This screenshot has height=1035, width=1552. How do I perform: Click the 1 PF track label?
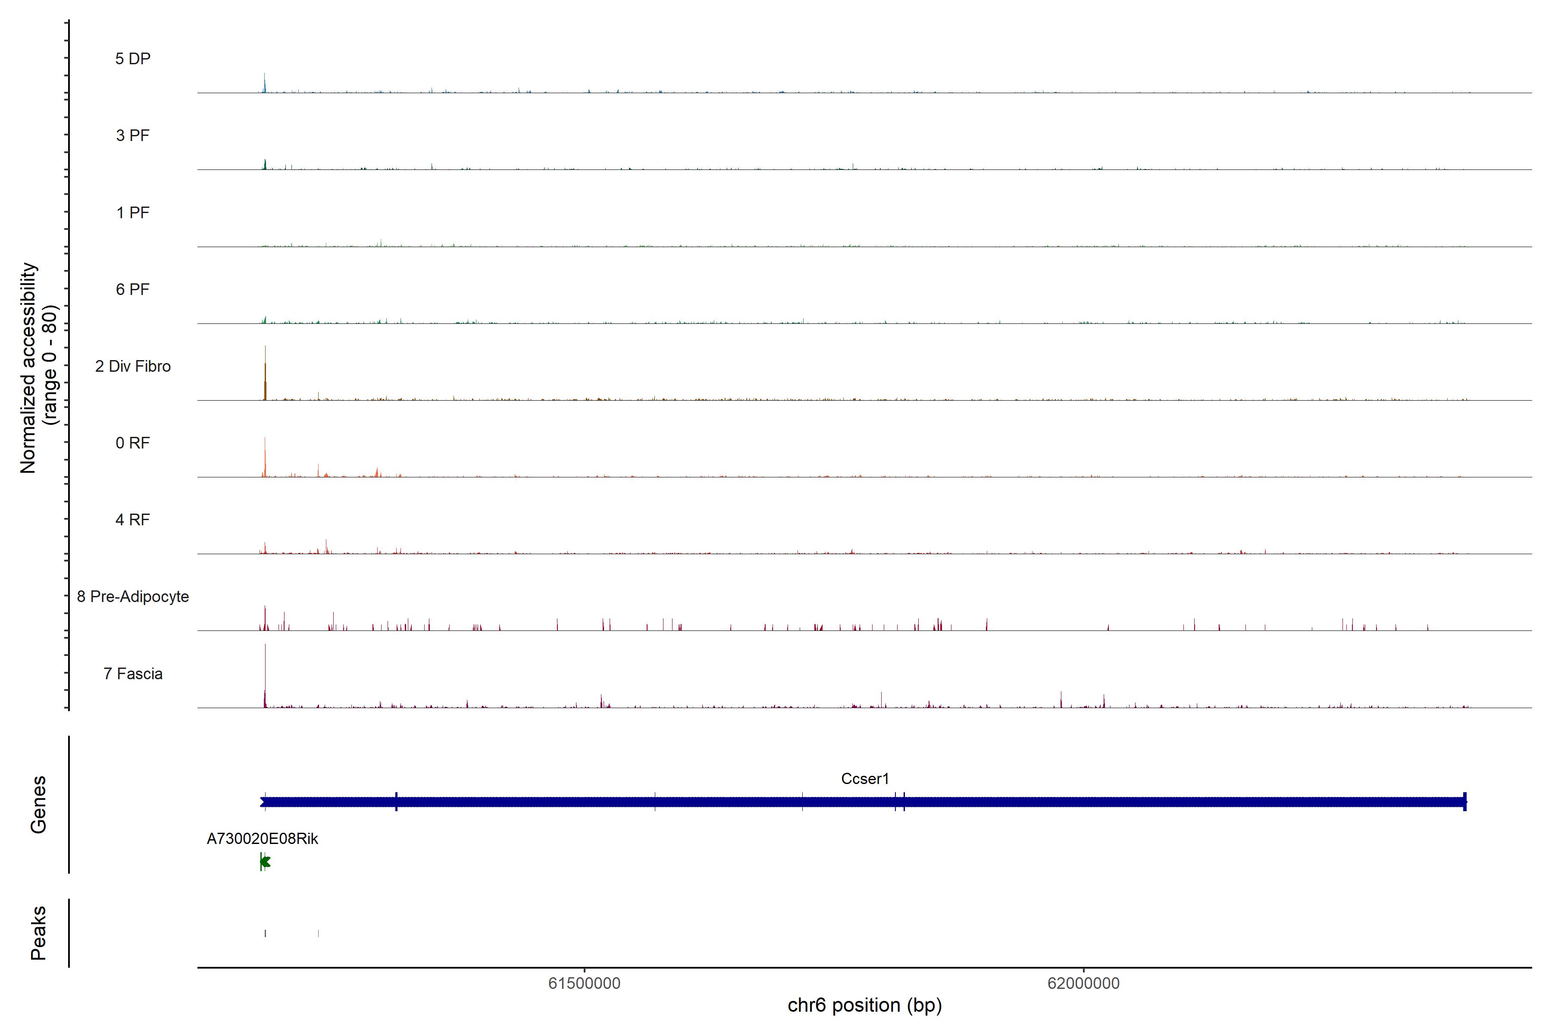pyautogui.click(x=133, y=213)
